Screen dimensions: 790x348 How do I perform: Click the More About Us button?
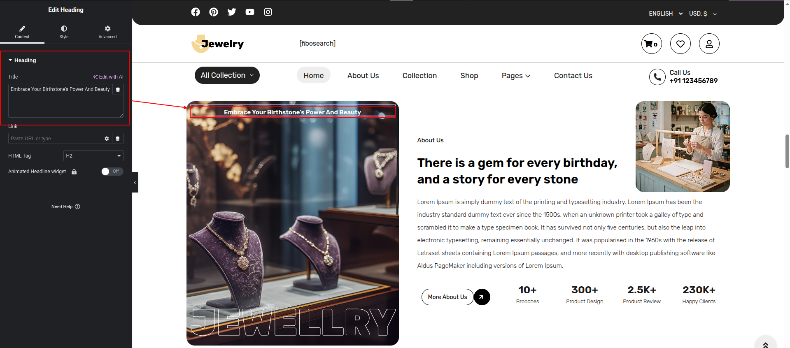pos(447,297)
